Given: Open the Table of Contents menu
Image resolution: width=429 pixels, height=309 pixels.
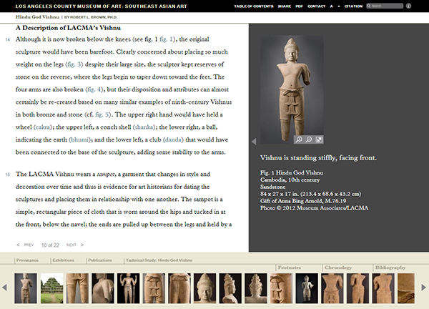Looking at the screenshot, I should pyautogui.click(x=254, y=6).
